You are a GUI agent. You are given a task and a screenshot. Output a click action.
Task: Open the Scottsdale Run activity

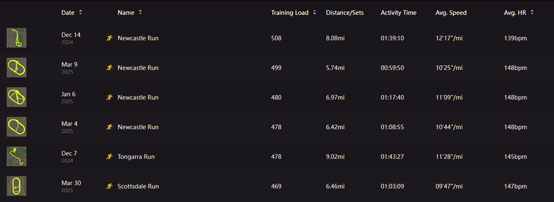138,186
